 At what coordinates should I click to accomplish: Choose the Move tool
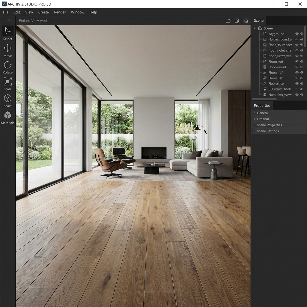[7, 48]
